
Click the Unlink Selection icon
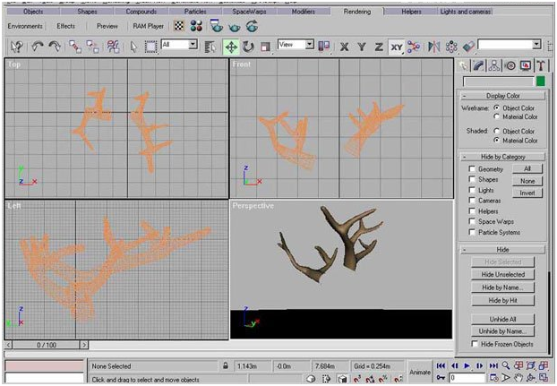pos(93,47)
